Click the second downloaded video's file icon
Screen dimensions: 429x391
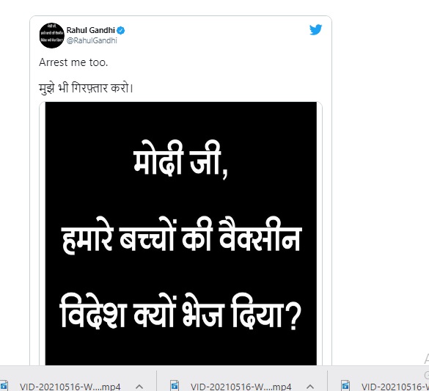tap(175, 386)
